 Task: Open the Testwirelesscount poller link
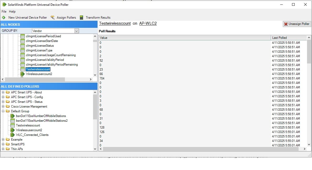pos(115,23)
